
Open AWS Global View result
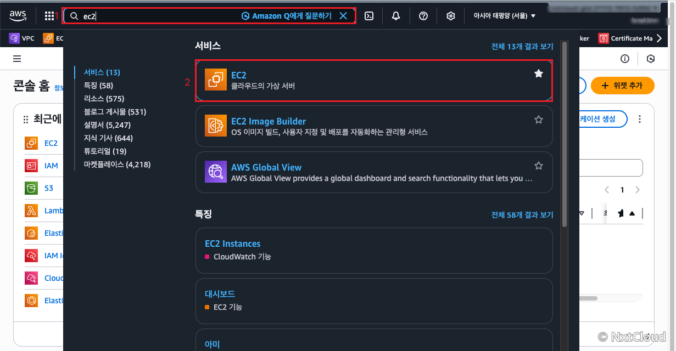tap(374, 172)
